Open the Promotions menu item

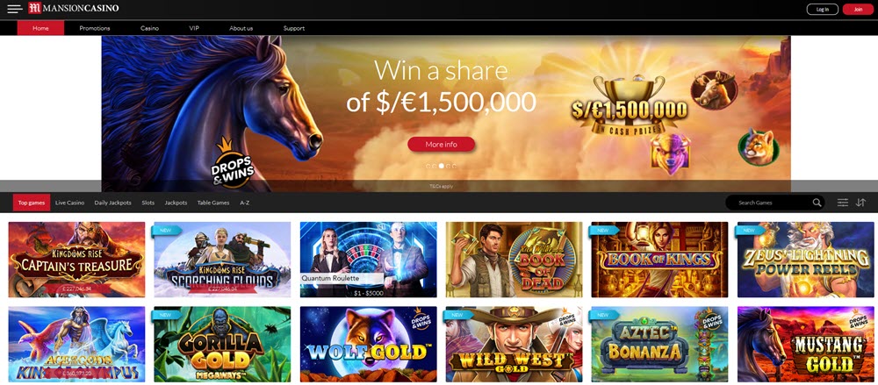[x=95, y=28]
